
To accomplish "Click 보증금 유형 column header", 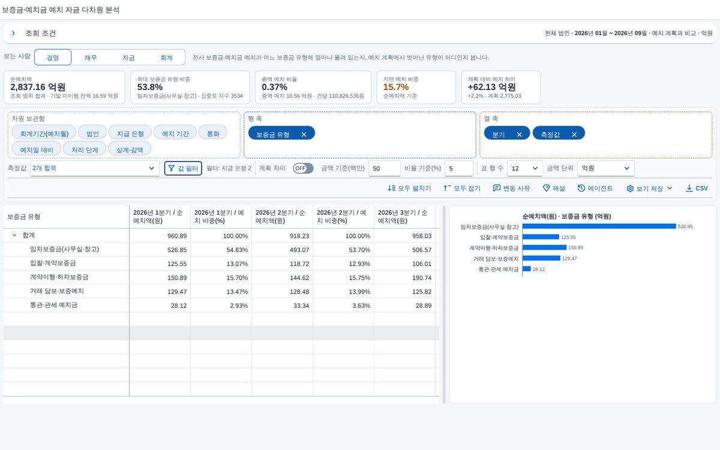I will point(66,217).
